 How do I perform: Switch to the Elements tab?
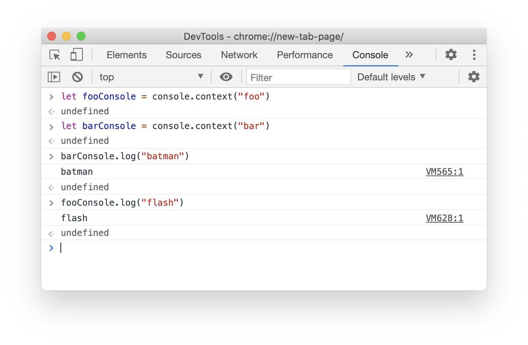[127, 55]
